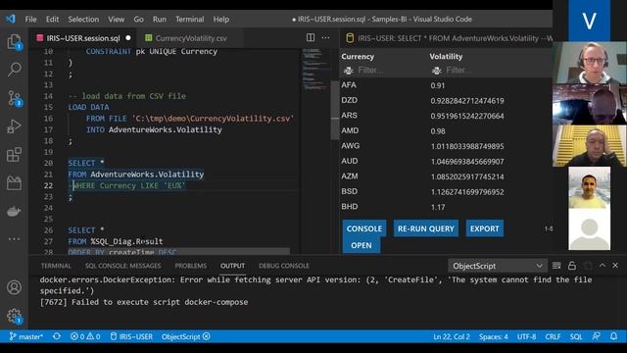Open the Search view in the activity bar
This screenshot has width=627, height=353.
click(14, 70)
